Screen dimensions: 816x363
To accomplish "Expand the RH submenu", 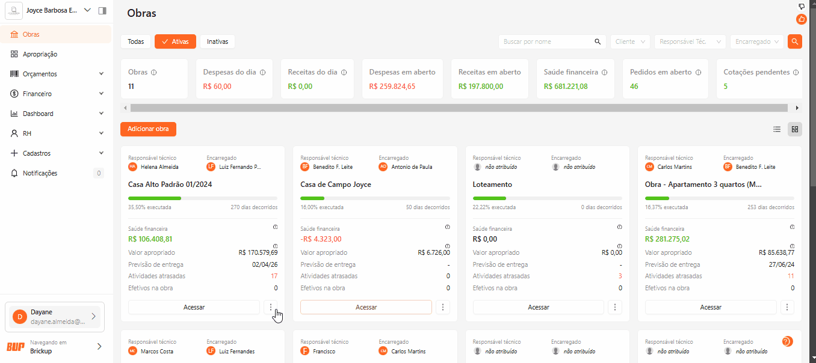I will (101, 133).
